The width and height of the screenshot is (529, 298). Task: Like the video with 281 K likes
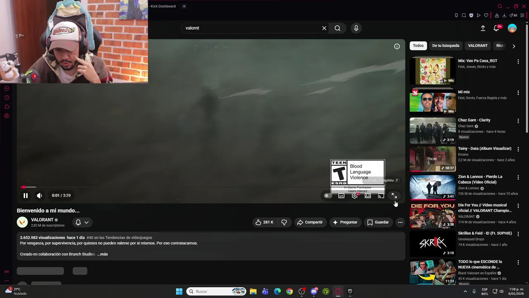pos(264,222)
